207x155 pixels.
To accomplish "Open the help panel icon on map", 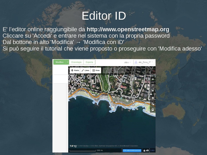I will (153, 110).
